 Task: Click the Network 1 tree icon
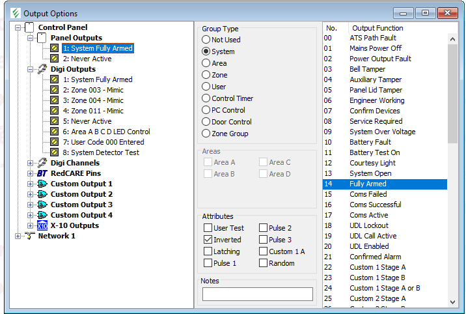pyautogui.click(x=29, y=236)
